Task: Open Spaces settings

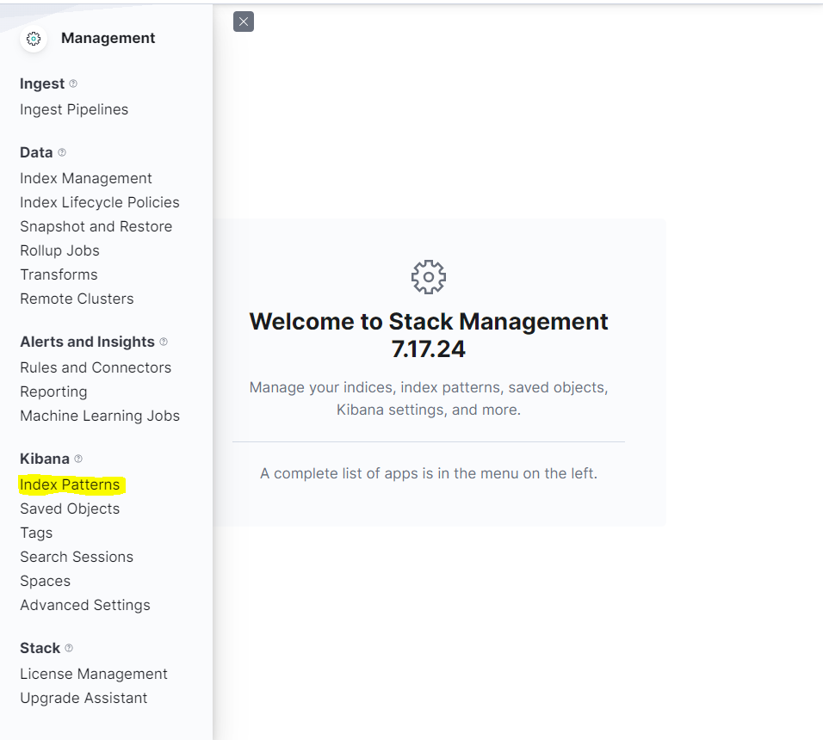Action: click(45, 581)
